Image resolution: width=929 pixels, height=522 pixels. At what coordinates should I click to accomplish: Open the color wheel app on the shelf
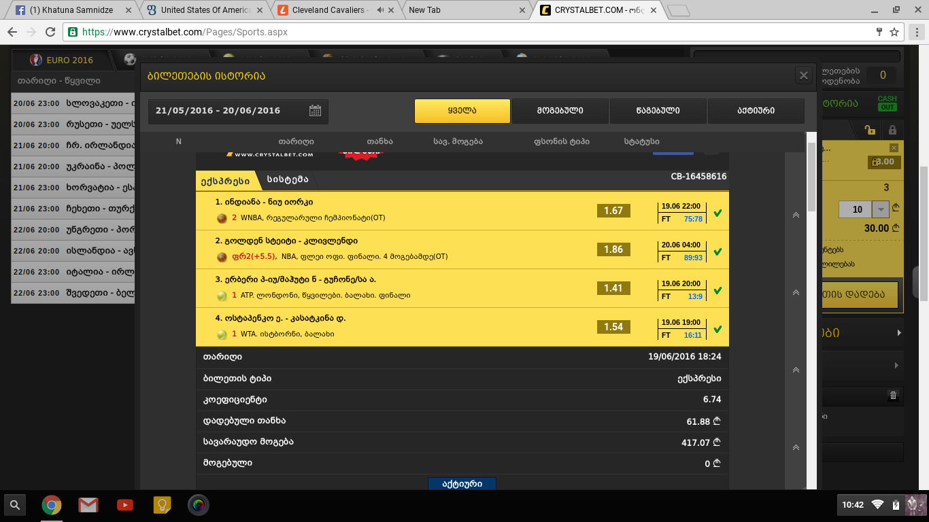199,505
